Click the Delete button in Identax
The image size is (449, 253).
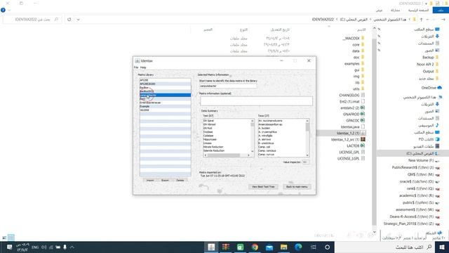(180, 180)
